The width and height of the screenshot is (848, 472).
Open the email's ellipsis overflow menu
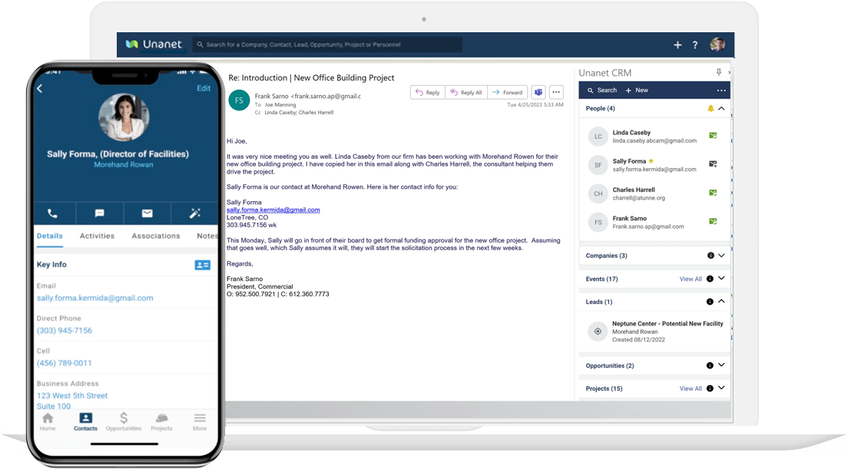(x=555, y=91)
